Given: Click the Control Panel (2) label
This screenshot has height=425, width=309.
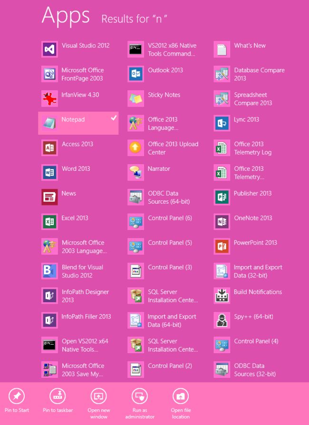Looking at the screenshot, I should [170, 366].
